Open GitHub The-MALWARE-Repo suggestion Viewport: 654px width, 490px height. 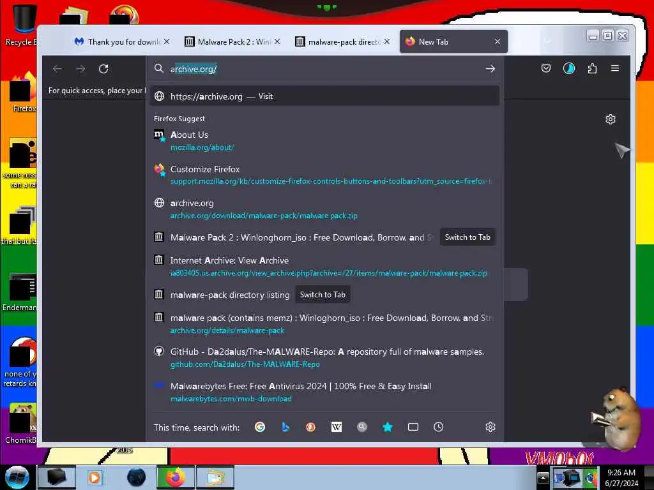325,357
